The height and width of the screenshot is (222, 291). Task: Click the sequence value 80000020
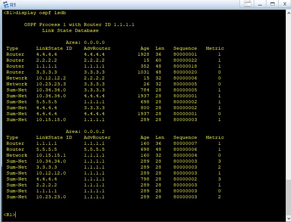[x=185, y=72]
